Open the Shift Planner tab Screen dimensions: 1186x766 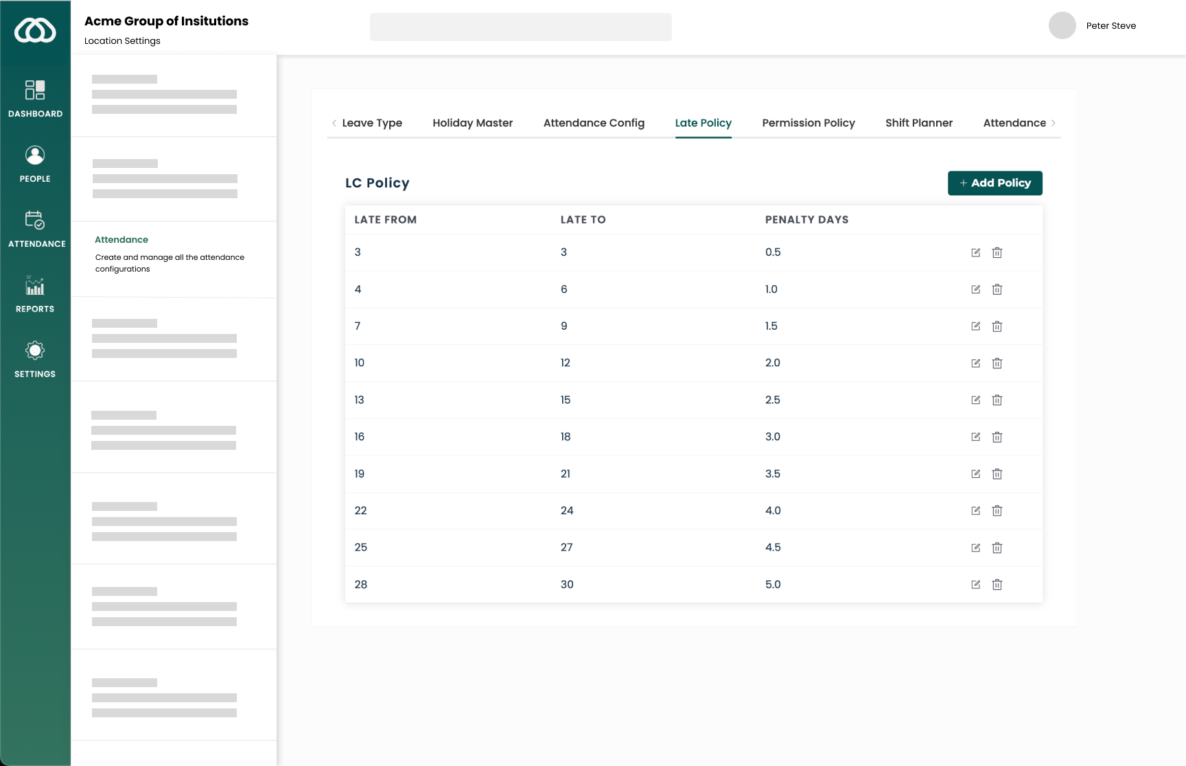(x=918, y=123)
